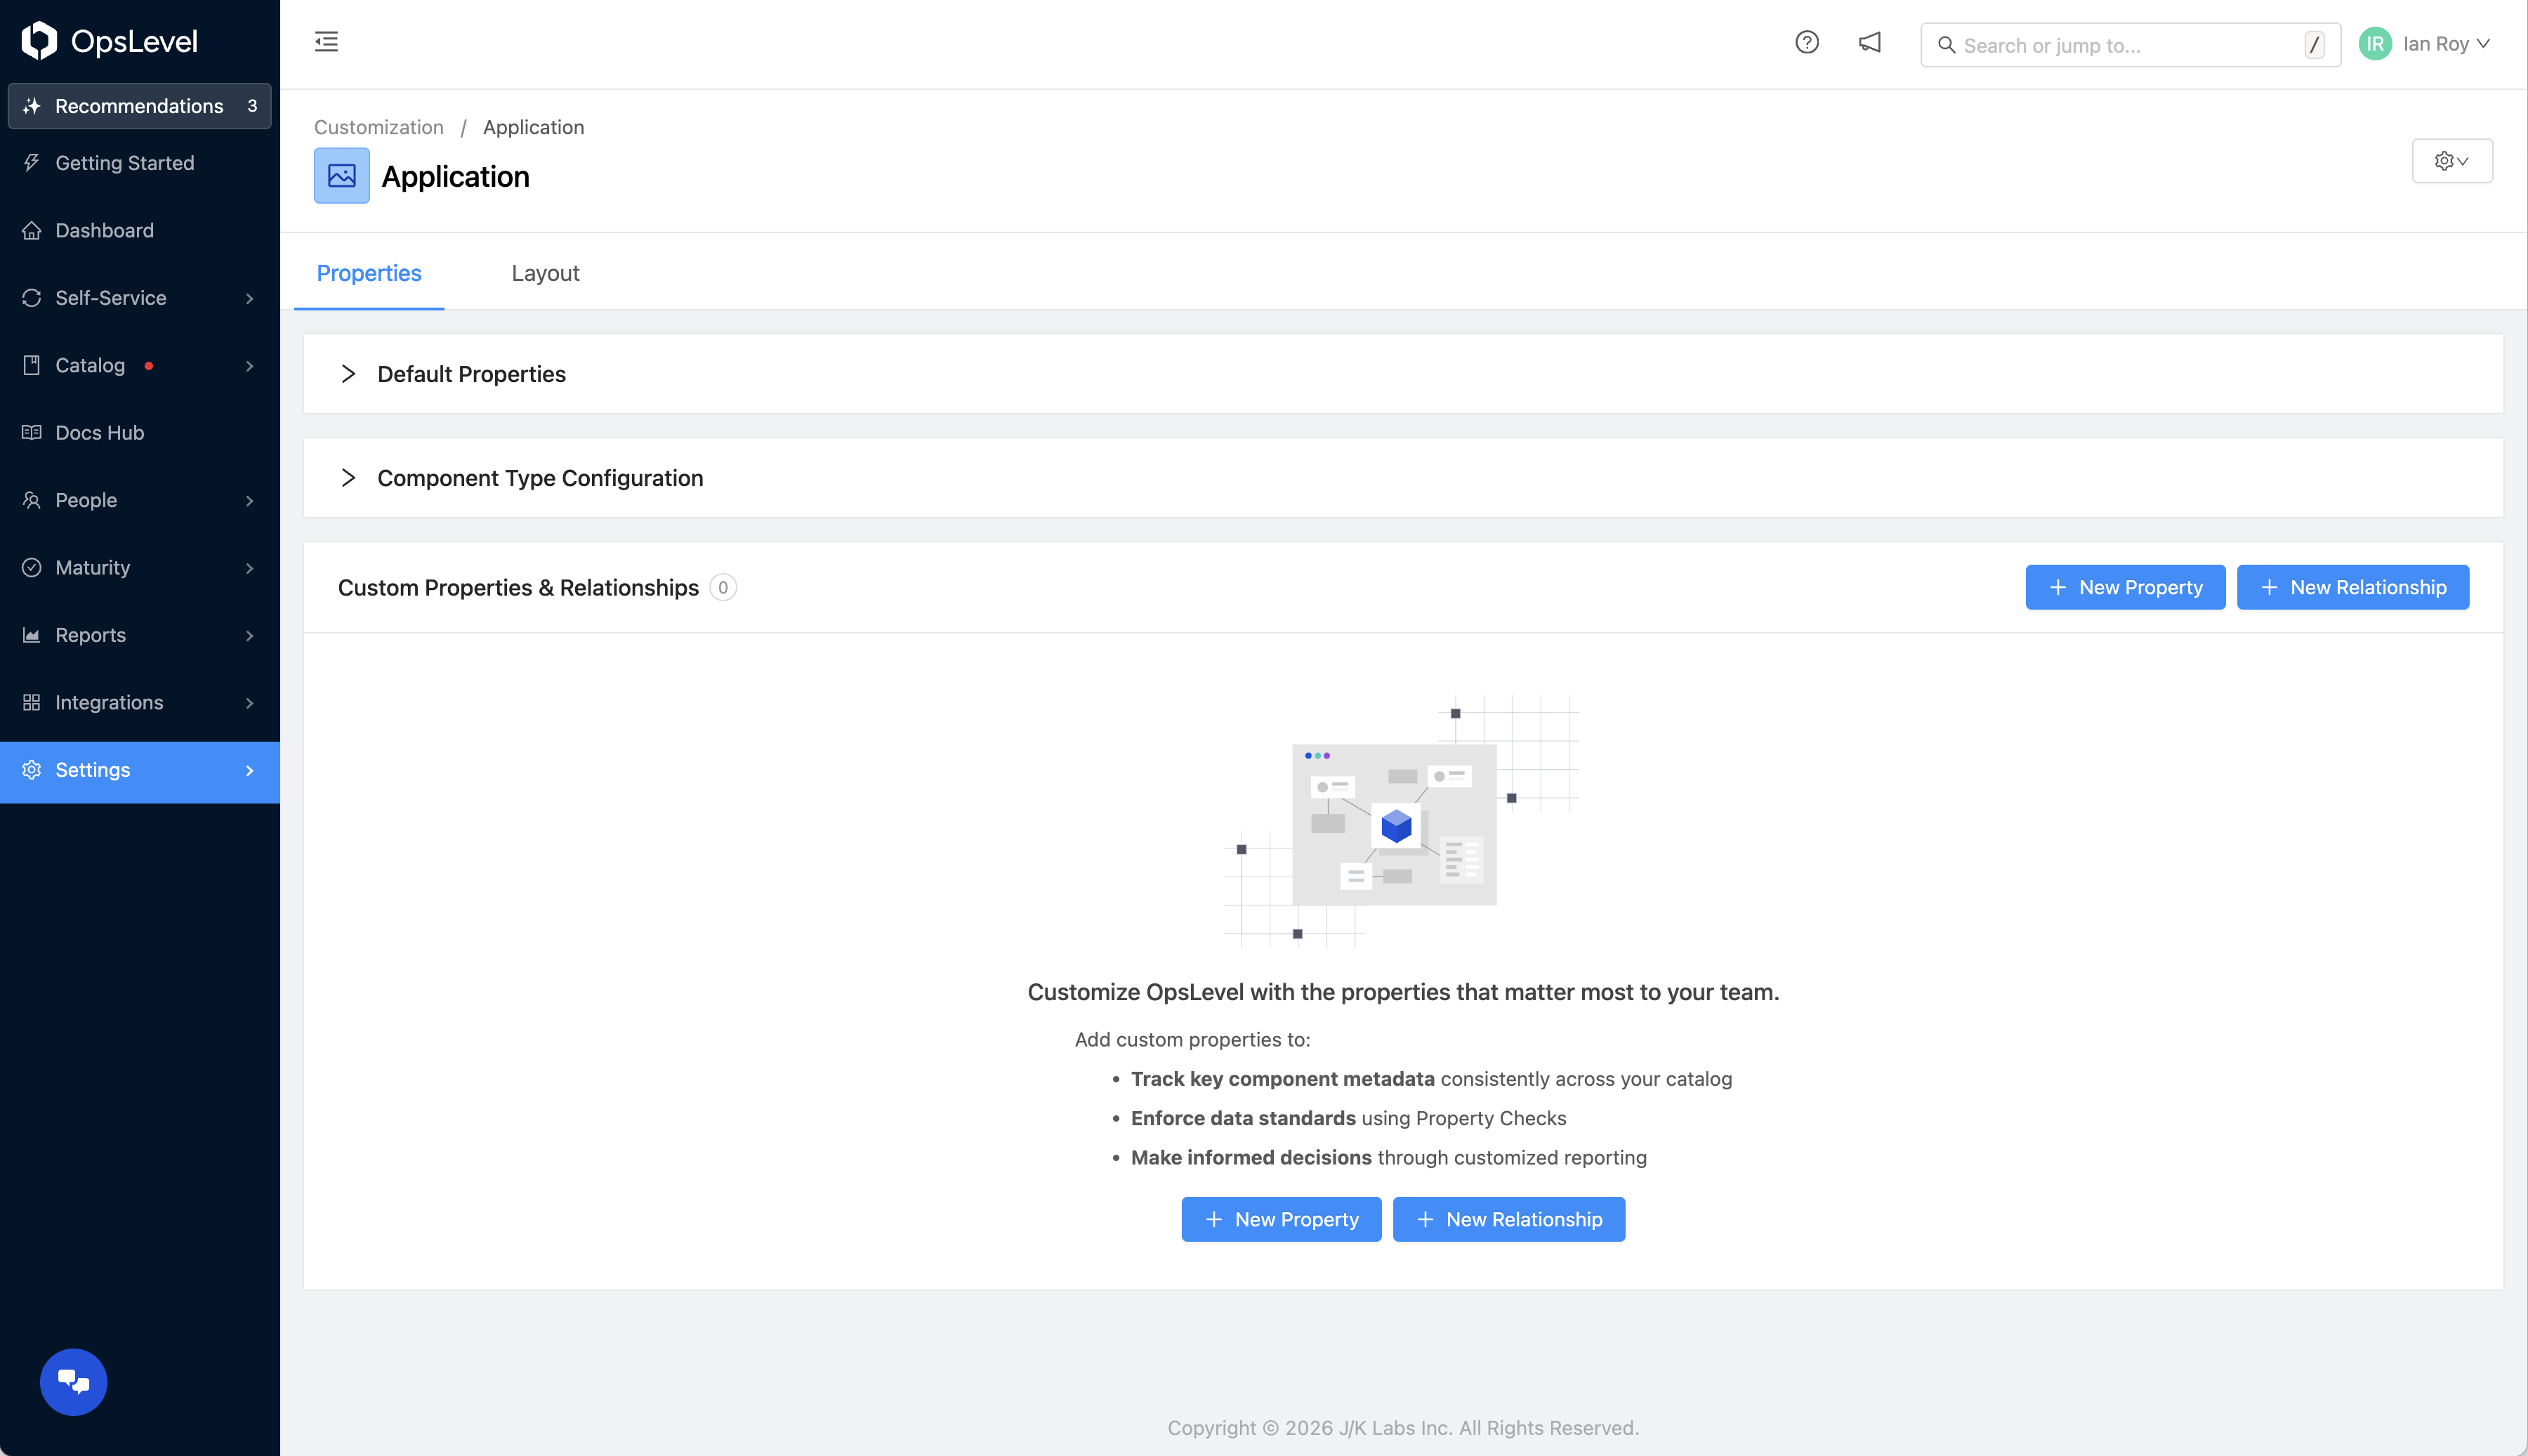The width and height of the screenshot is (2528, 1456).
Task: Click the empty-state illustration
Action: (1402, 821)
